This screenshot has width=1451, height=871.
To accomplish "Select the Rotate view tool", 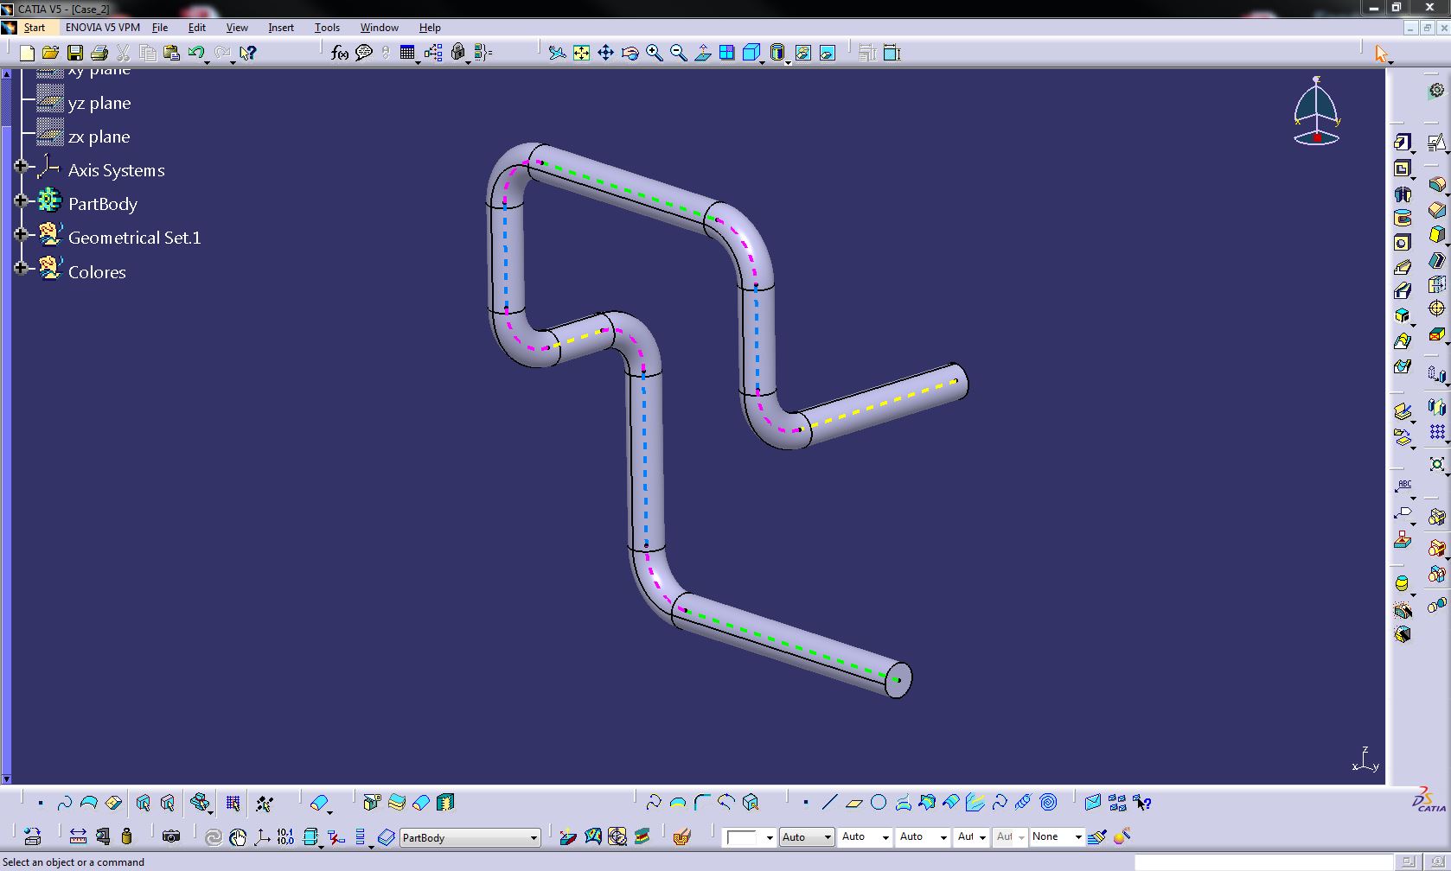I will 630,53.
